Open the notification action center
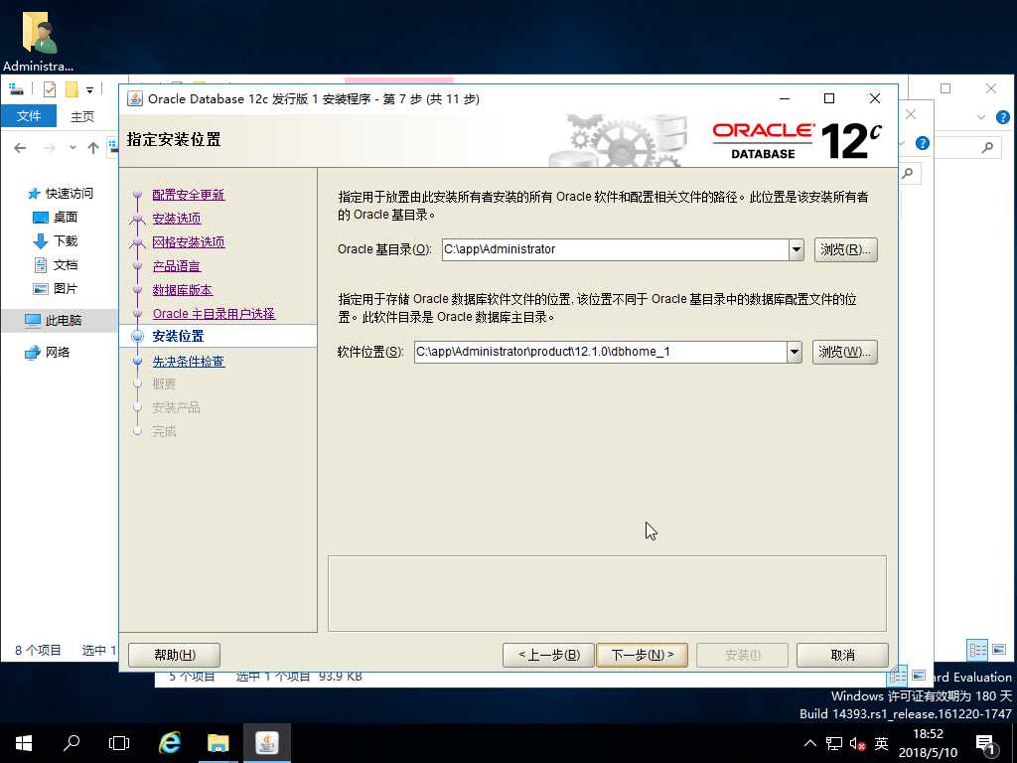The width and height of the screenshot is (1017, 763). coord(985,744)
